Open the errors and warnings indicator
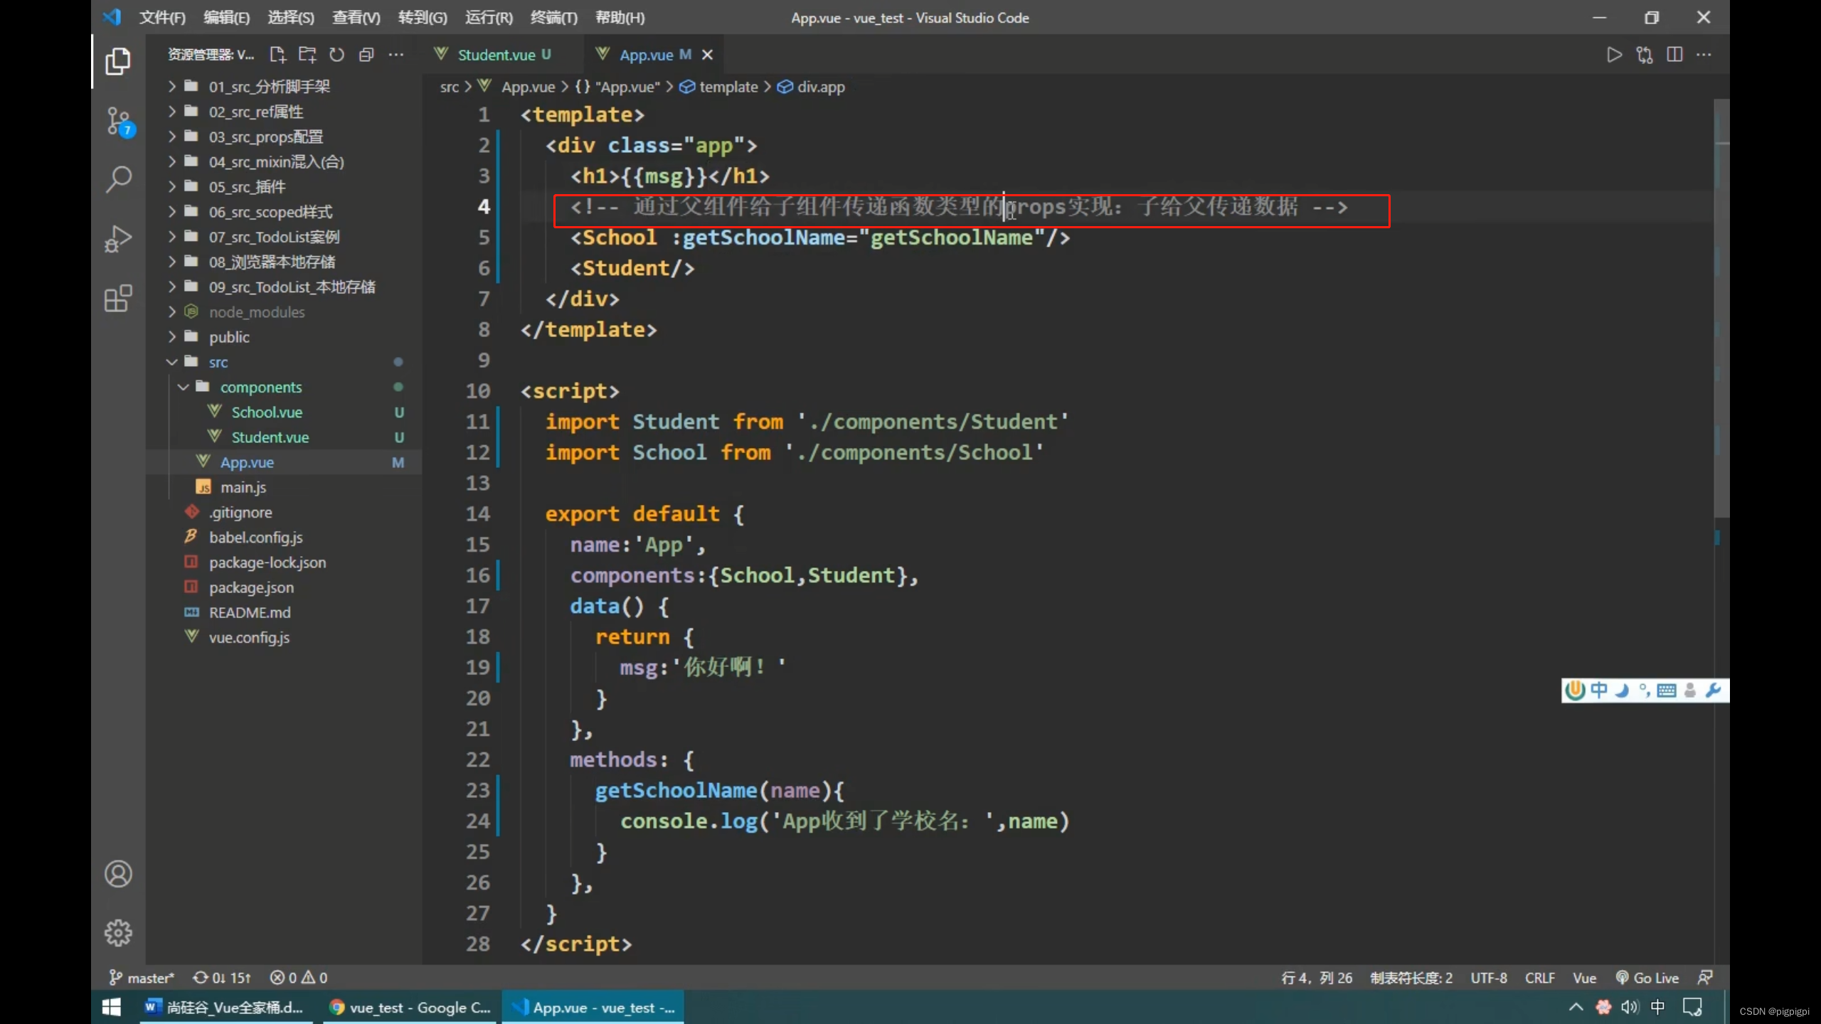This screenshot has width=1821, height=1024. click(x=299, y=978)
